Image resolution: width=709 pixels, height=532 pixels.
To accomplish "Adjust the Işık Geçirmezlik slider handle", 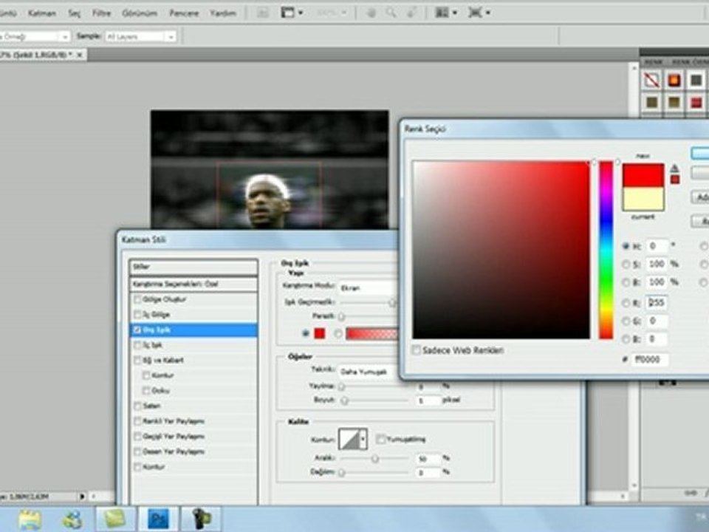I will click(392, 303).
